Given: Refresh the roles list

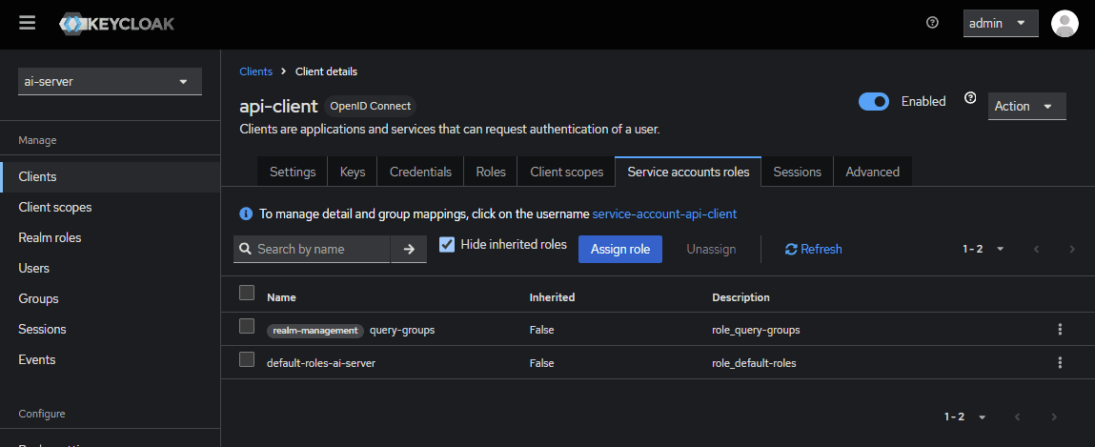Looking at the screenshot, I should (814, 250).
